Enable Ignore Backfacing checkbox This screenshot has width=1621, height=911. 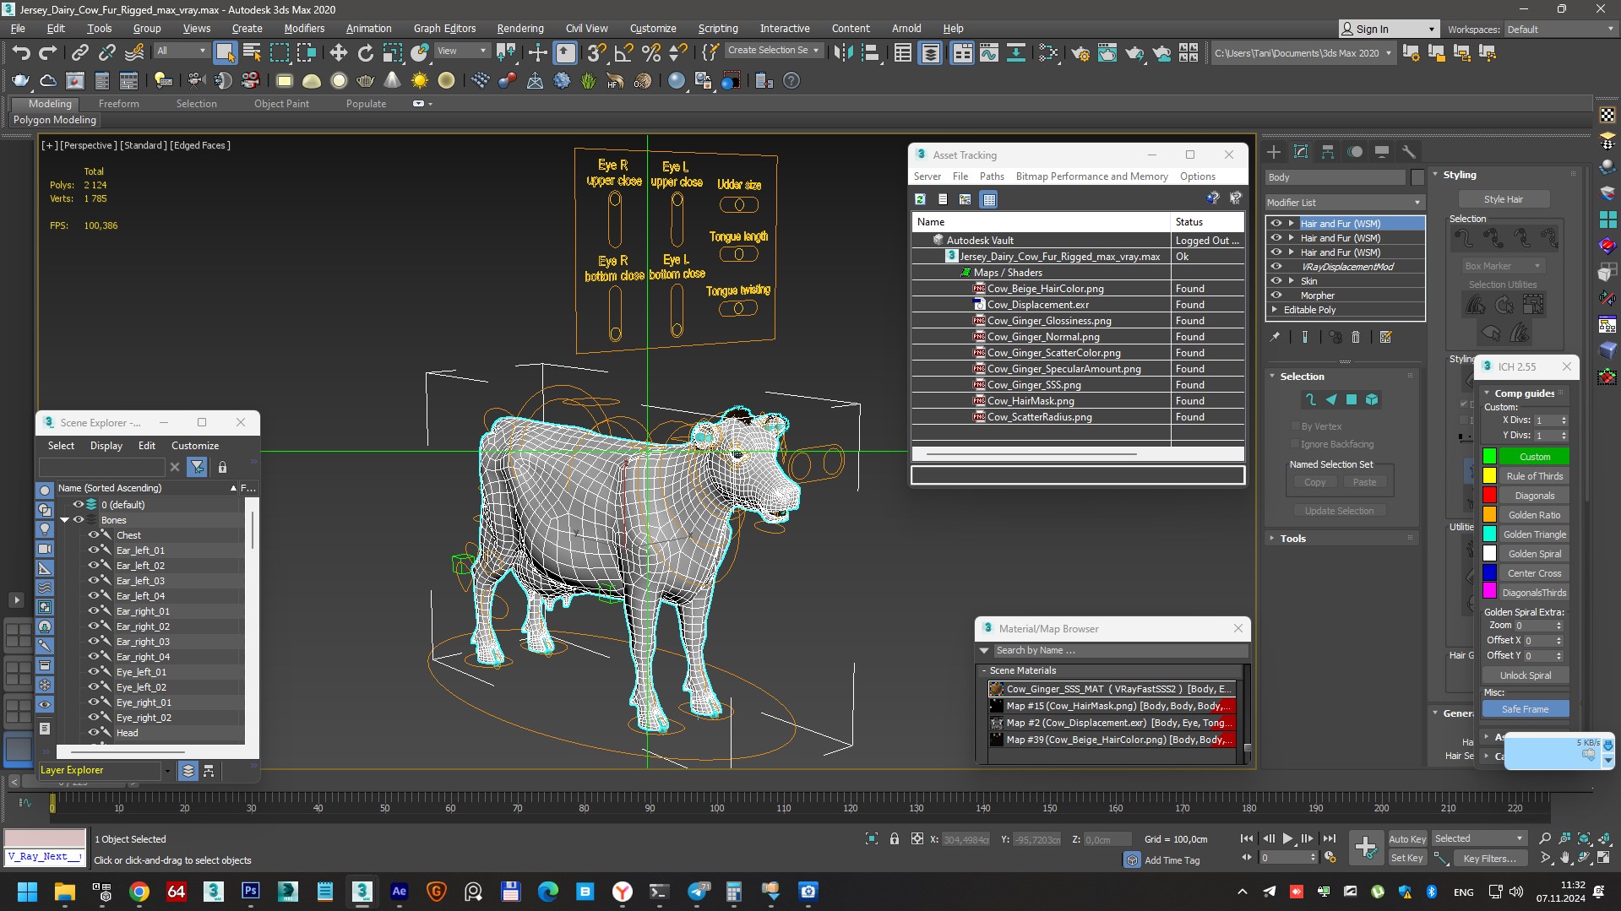pyautogui.click(x=1295, y=443)
